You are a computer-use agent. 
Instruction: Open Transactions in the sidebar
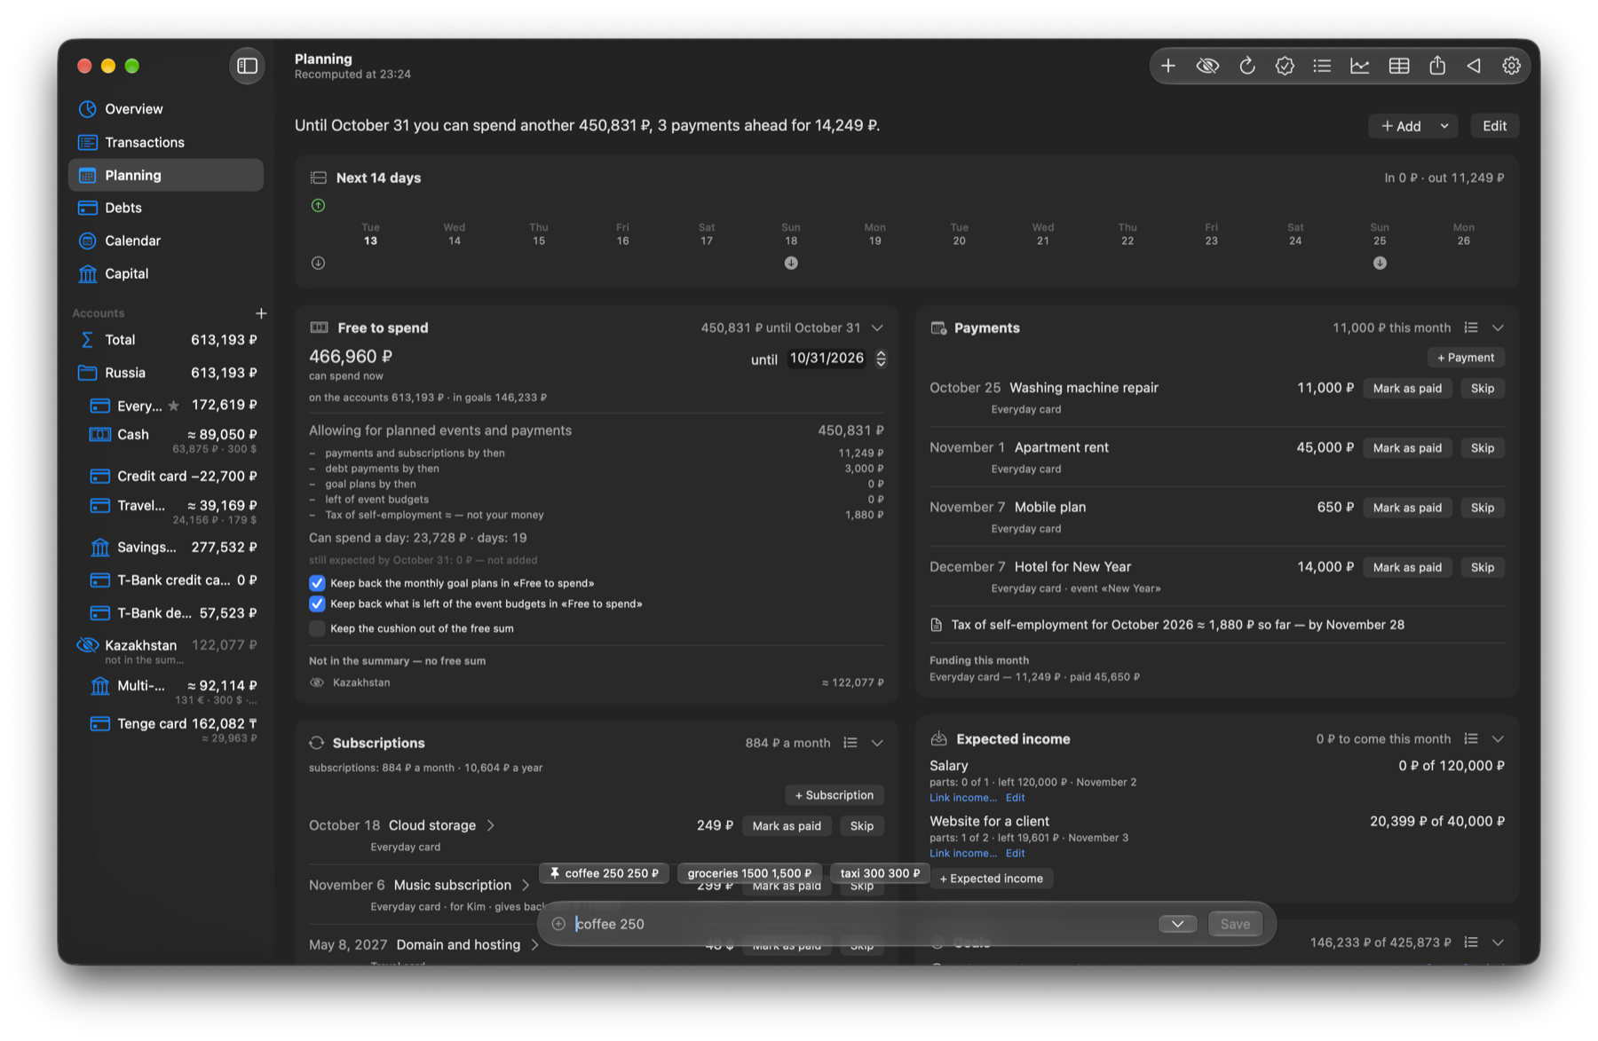pyautogui.click(x=166, y=142)
